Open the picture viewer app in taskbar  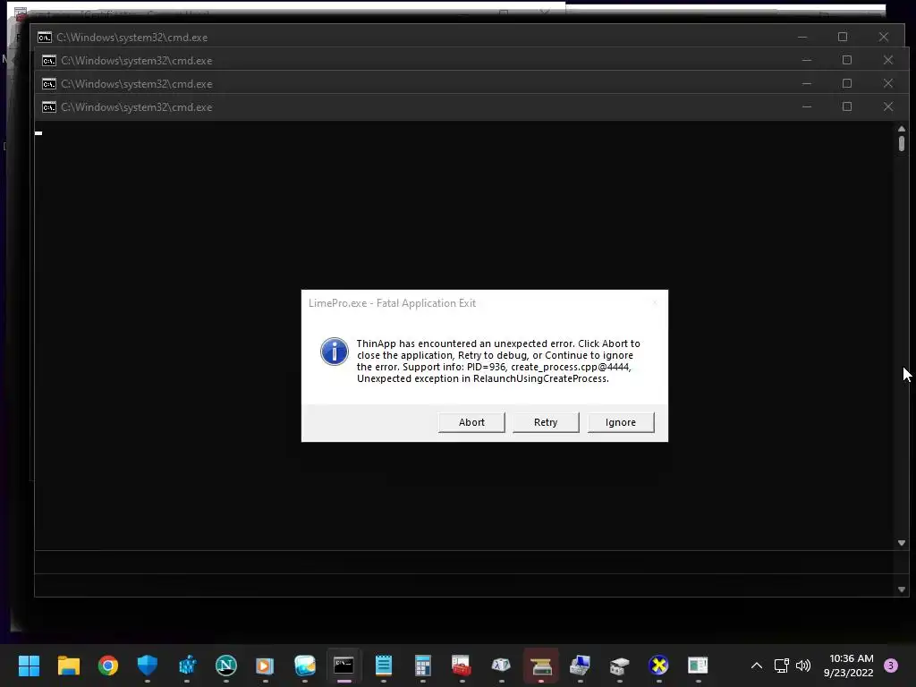pyautogui.click(x=305, y=666)
